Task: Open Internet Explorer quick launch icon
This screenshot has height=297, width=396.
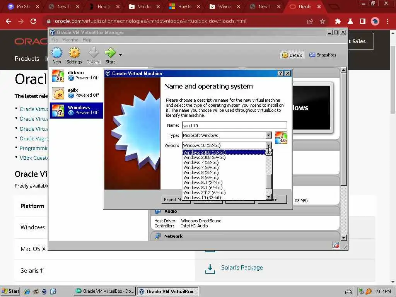Action: click(27, 292)
